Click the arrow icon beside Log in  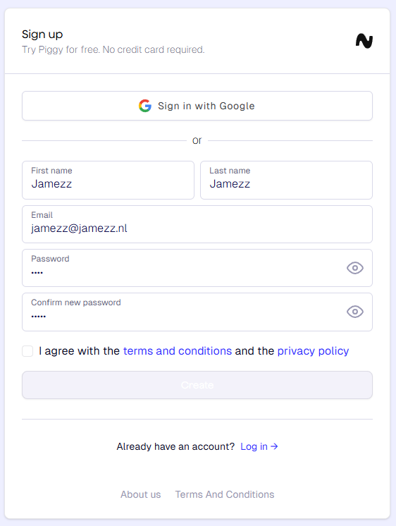(274, 446)
